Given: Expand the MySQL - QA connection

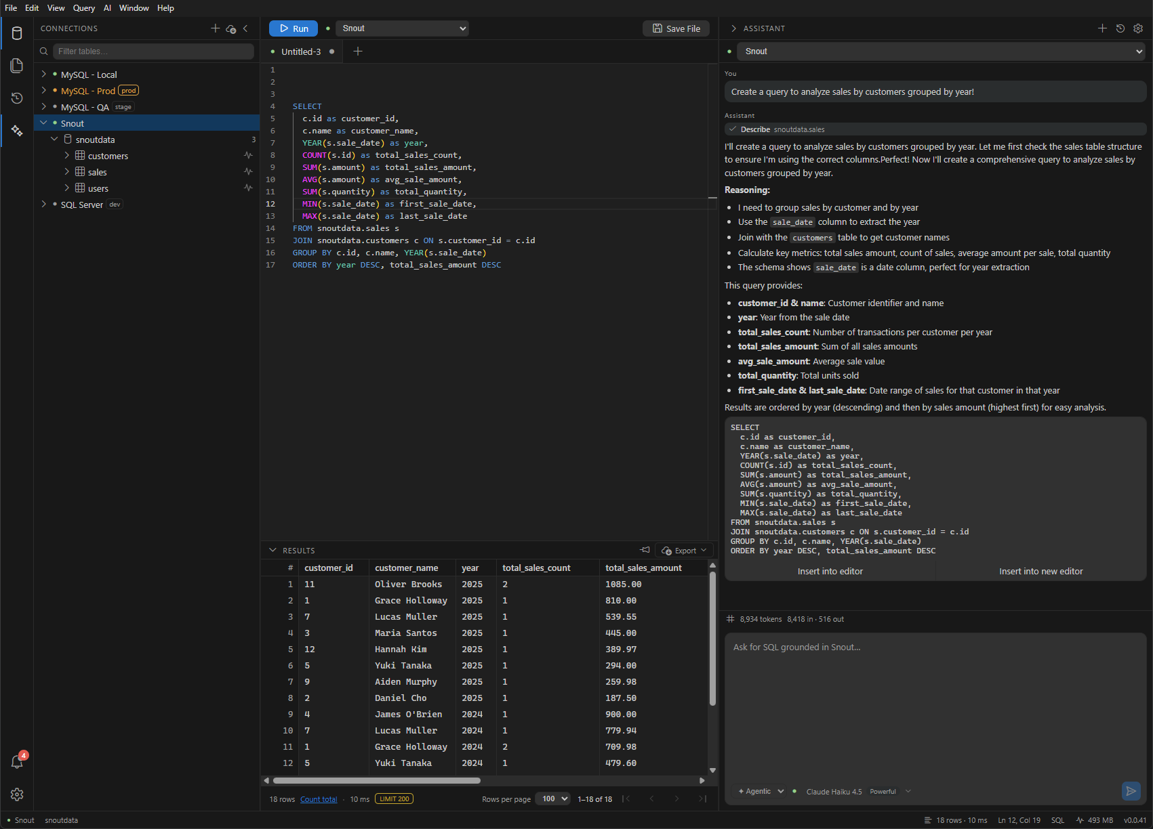Looking at the screenshot, I should (x=44, y=106).
